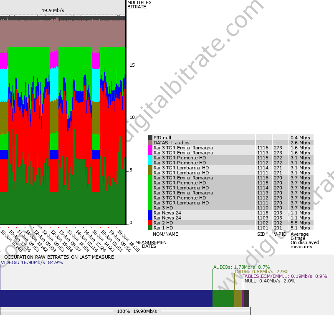Click SID value '1110' in the table
The height and width of the screenshot is (315, 334).
pyautogui.click(x=263, y=208)
